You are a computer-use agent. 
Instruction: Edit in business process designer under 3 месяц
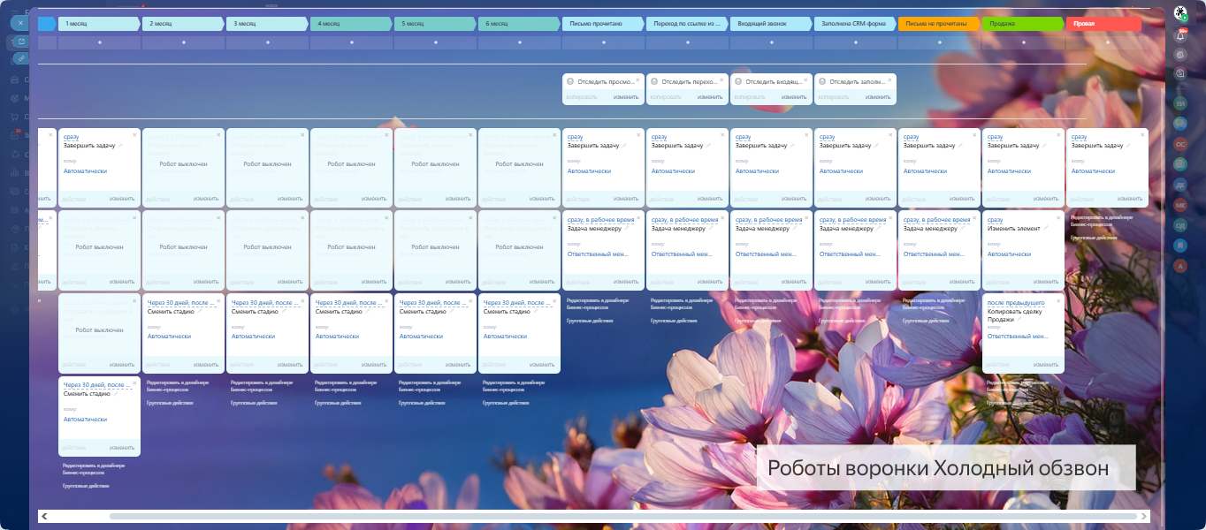coord(262,385)
